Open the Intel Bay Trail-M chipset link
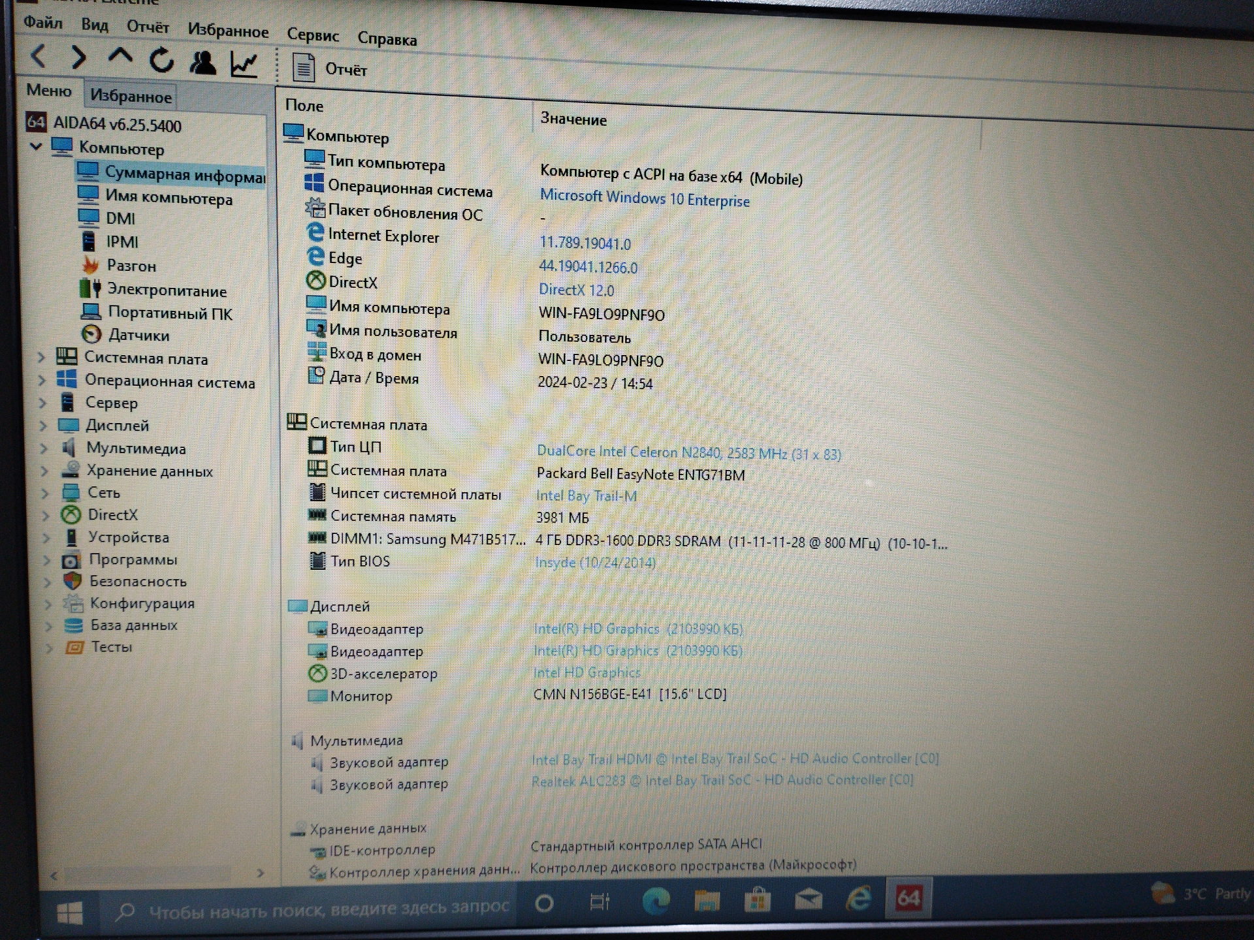The width and height of the screenshot is (1254, 940). click(x=586, y=495)
